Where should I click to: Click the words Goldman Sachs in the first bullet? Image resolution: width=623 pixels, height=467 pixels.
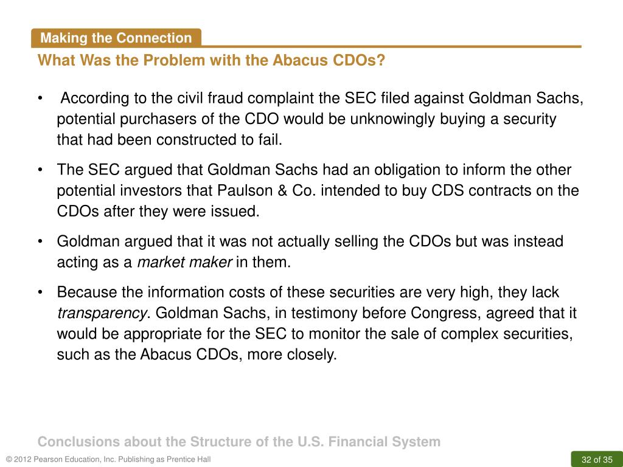(x=526, y=98)
